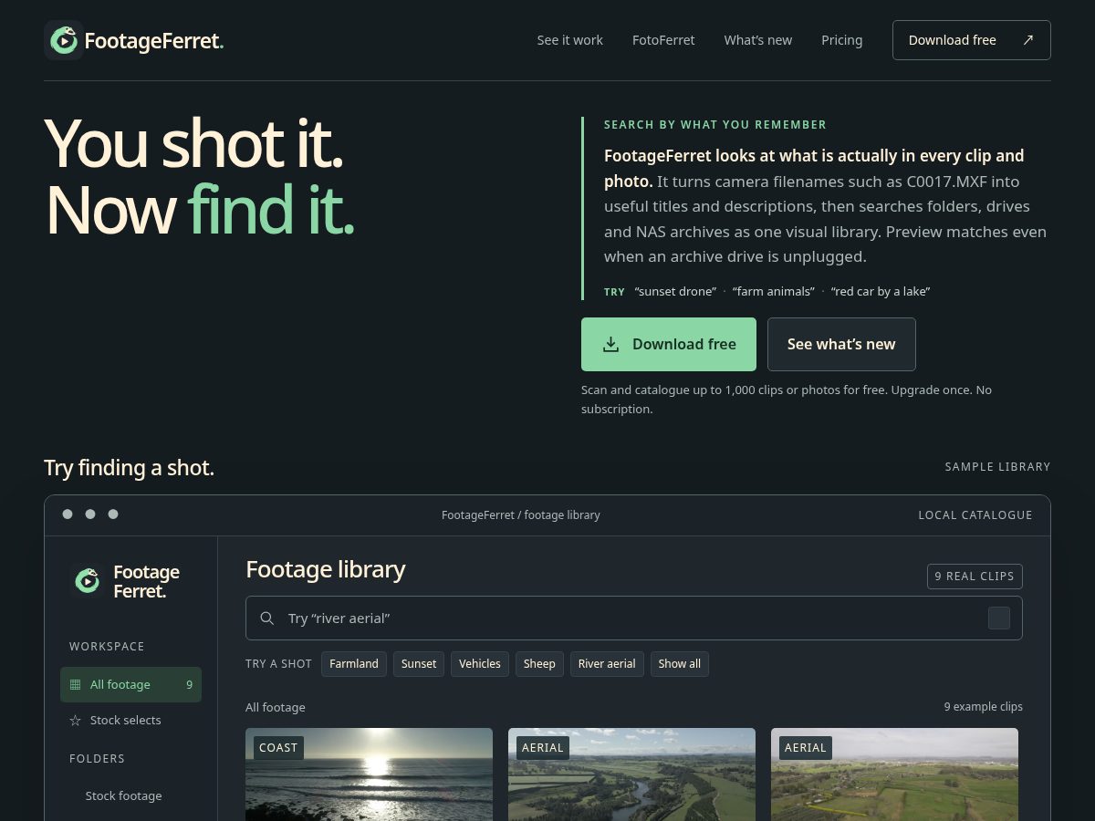The image size is (1095, 821).
Task: Click the FootageFerret wordmark in header
Action: (x=154, y=40)
